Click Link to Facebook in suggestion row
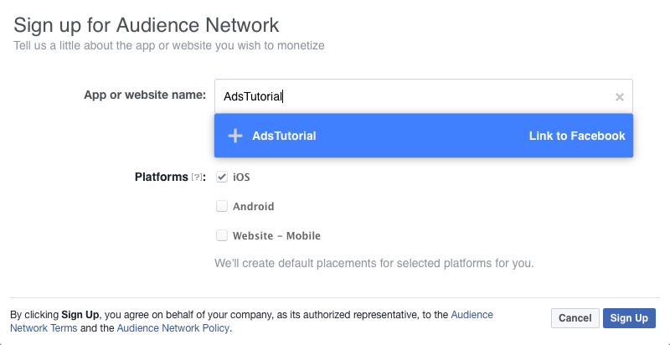The width and height of the screenshot is (670, 345). point(577,136)
